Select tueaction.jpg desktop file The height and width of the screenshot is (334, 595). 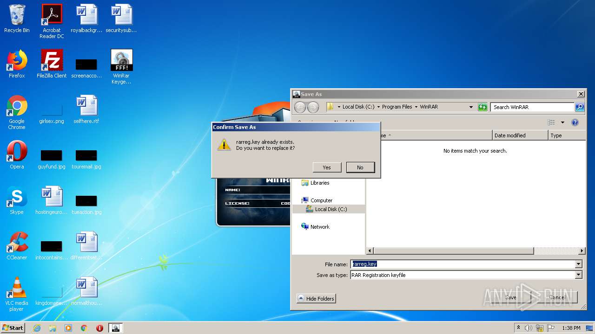(86, 204)
